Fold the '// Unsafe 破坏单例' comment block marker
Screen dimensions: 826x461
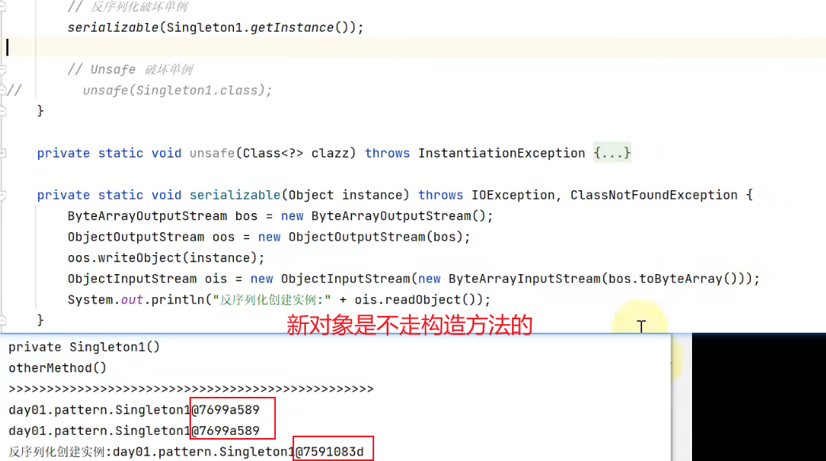tap(2, 70)
